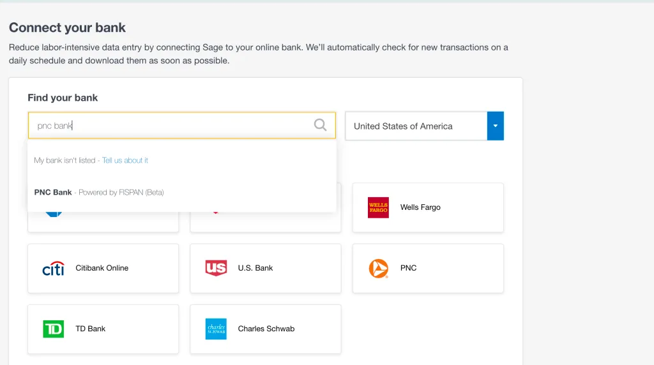
Task: Click the orange PNC logo icon
Action: [x=379, y=269]
